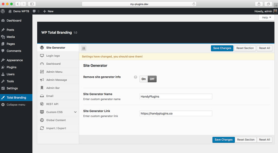The image size is (278, 153).
Task: Expand the Custom CSS chevron
Action: [x=75, y=112]
